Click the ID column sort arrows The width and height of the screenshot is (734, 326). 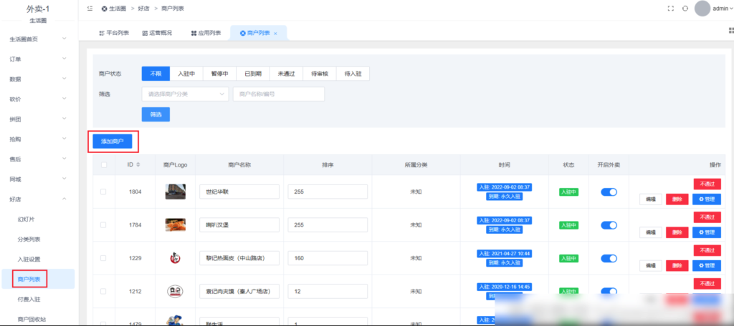pos(138,165)
